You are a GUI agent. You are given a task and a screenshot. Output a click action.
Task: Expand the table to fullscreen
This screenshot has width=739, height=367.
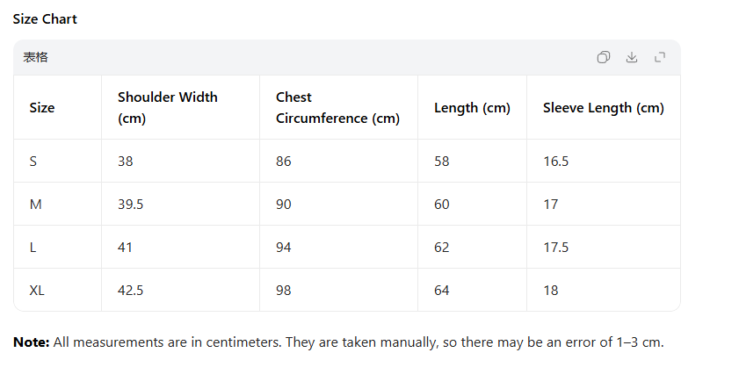tap(660, 58)
